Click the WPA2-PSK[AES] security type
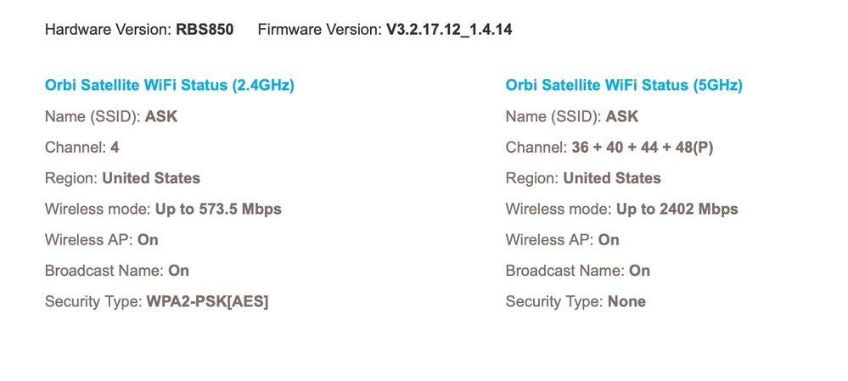Image resolution: width=848 pixels, height=381 pixels. 207,301
